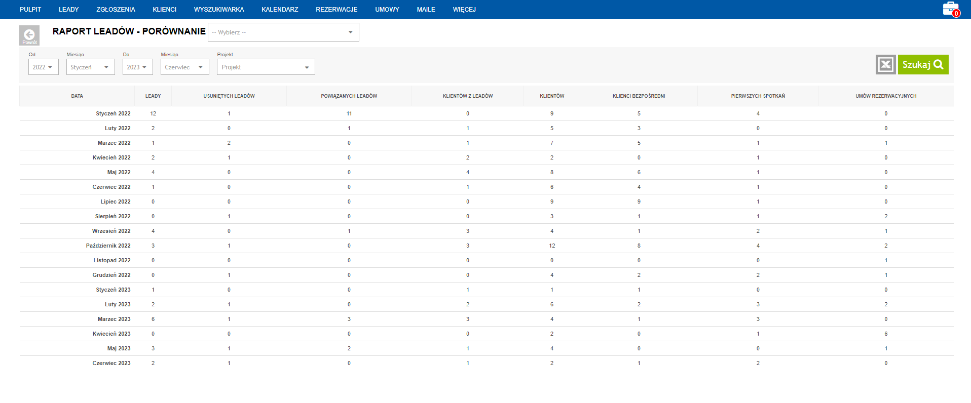Select the Kwiecień 2022 row label
Image resolution: width=971 pixels, height=403 pixels.
pyautogui.click(x=111, y=158)
